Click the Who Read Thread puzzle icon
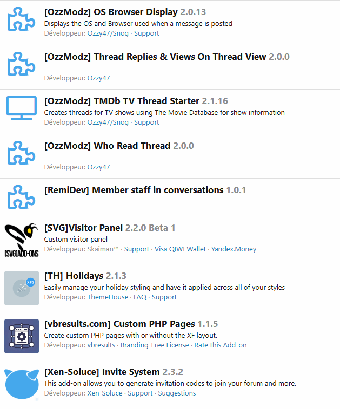 point(22,153)
